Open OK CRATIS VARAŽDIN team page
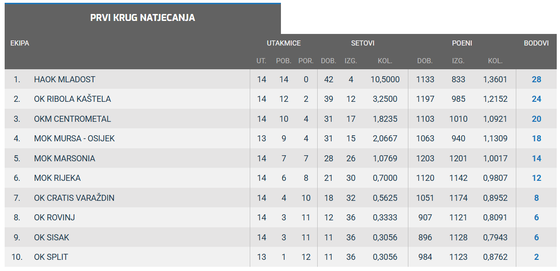This screenshot has width=560, height=271. pos(74,198)
